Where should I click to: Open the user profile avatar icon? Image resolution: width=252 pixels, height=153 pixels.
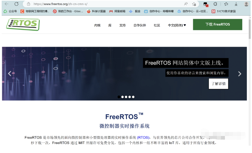pyautogui.click(x=246, y=4)
